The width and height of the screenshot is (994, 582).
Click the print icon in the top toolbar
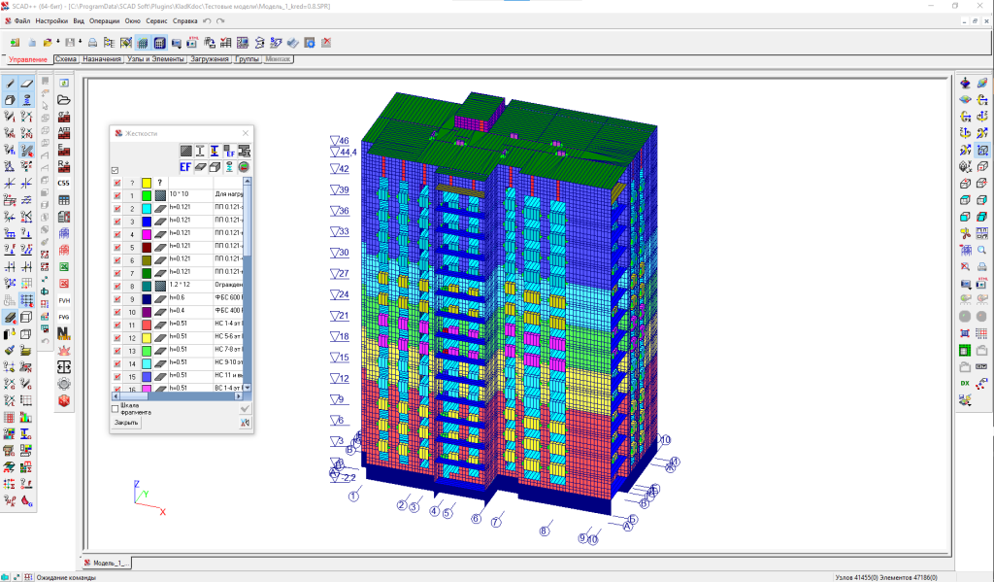tap(92, 43)
